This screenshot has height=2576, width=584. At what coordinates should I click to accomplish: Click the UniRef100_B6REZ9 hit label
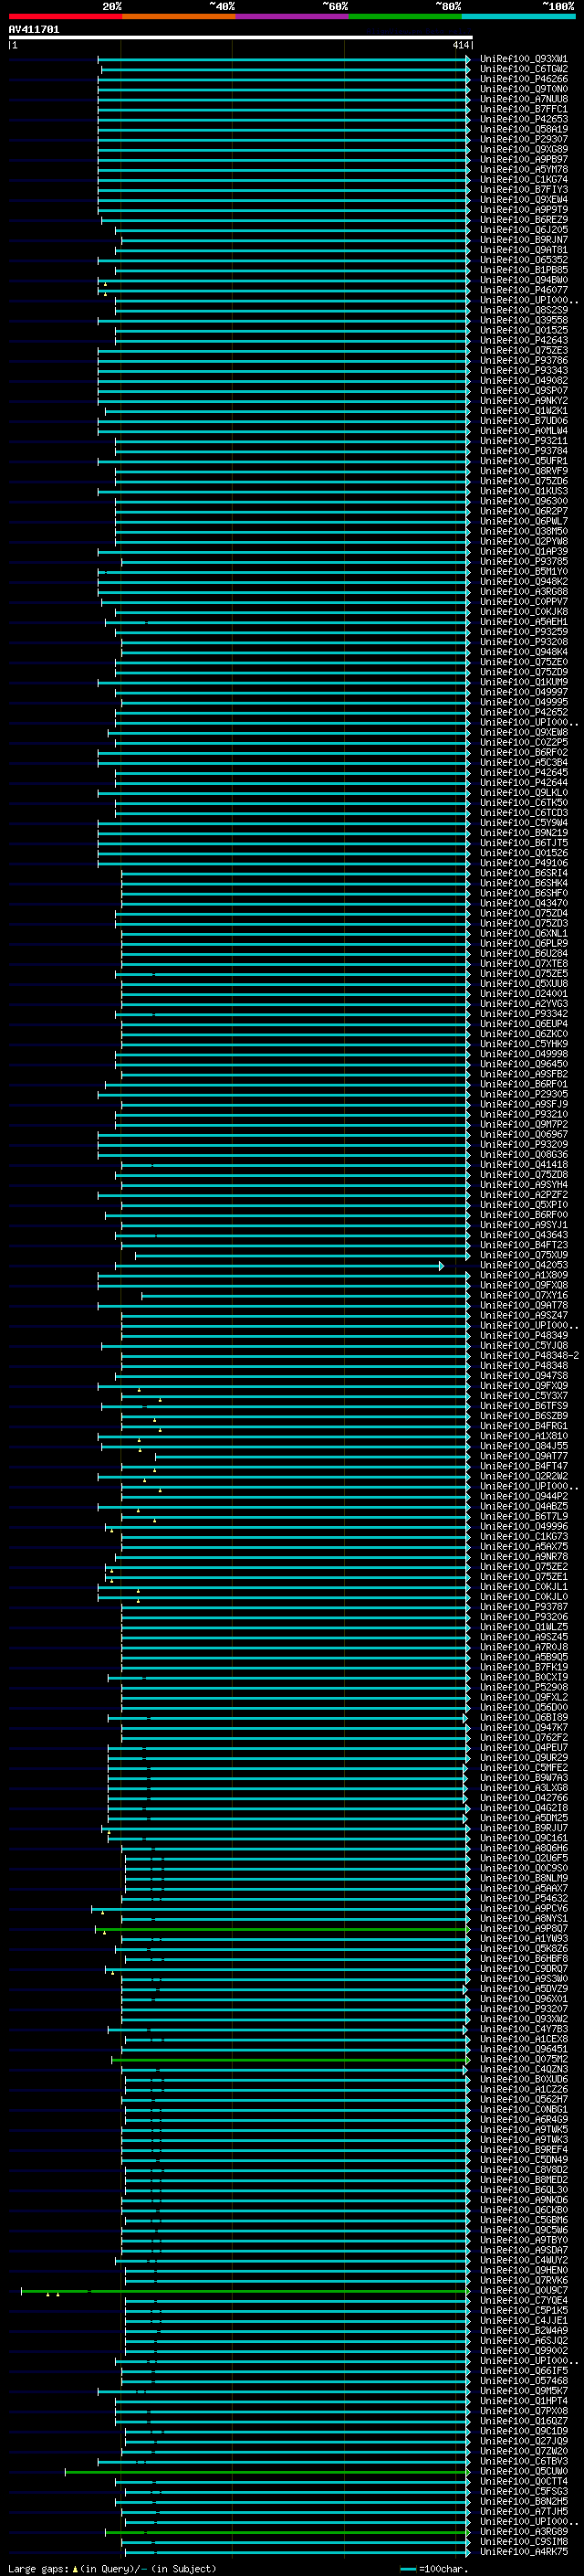[x=524, y=220]
